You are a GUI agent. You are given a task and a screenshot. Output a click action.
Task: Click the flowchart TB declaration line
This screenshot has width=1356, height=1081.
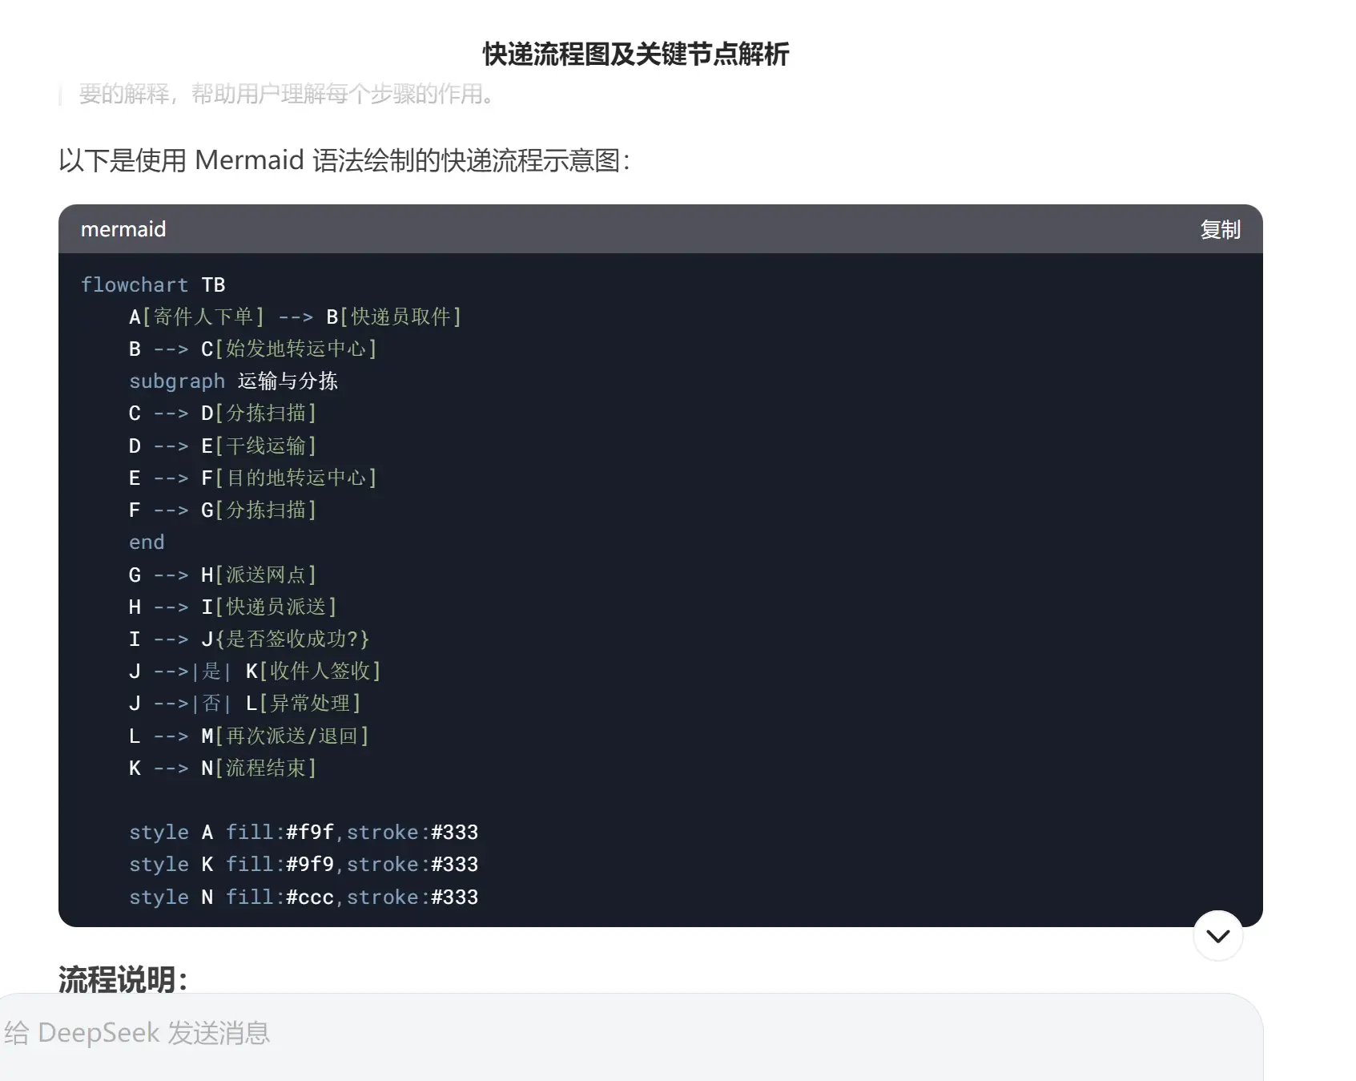[x=152, y=284]
